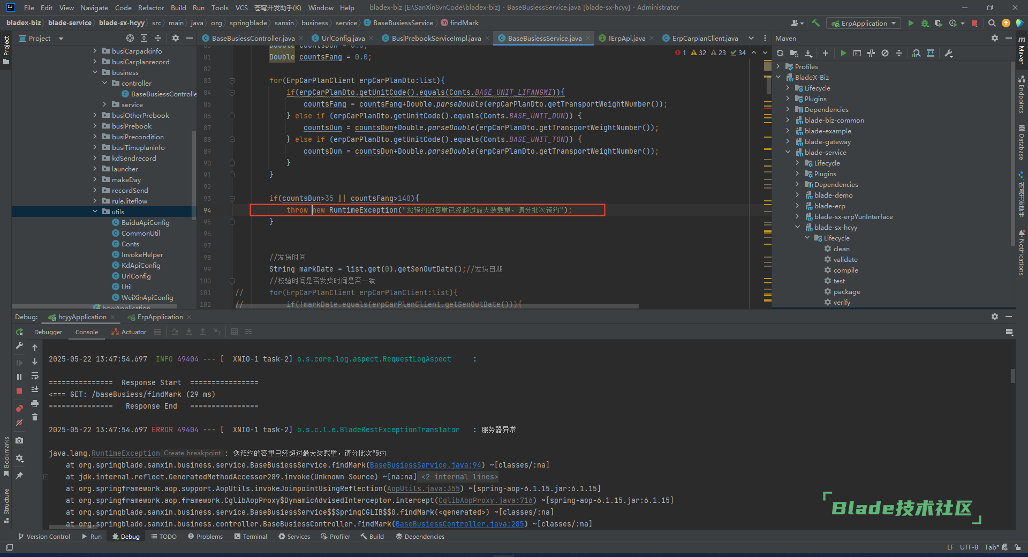This screenshot has width=1028, height=557.
Task: Clear console with trash can icon
Action: point(35,417)
